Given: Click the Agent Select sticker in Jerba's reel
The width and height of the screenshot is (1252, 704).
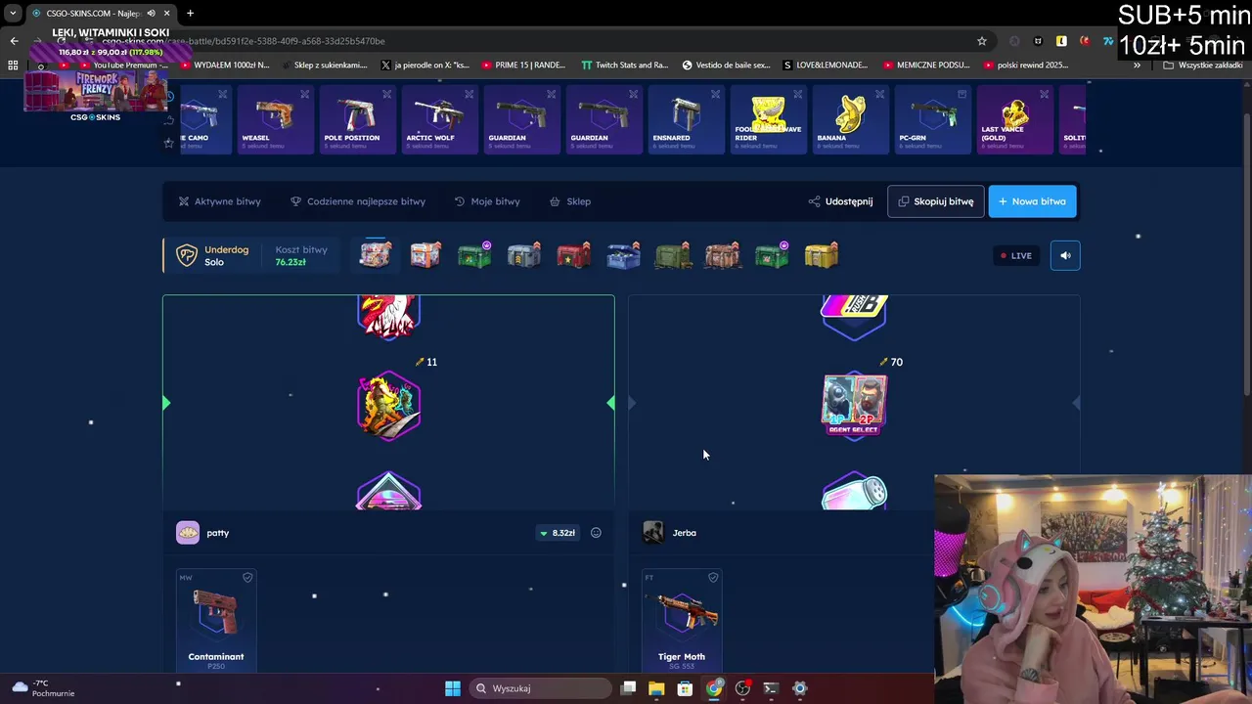Looking at the screenshot, I should click(854, 405).
